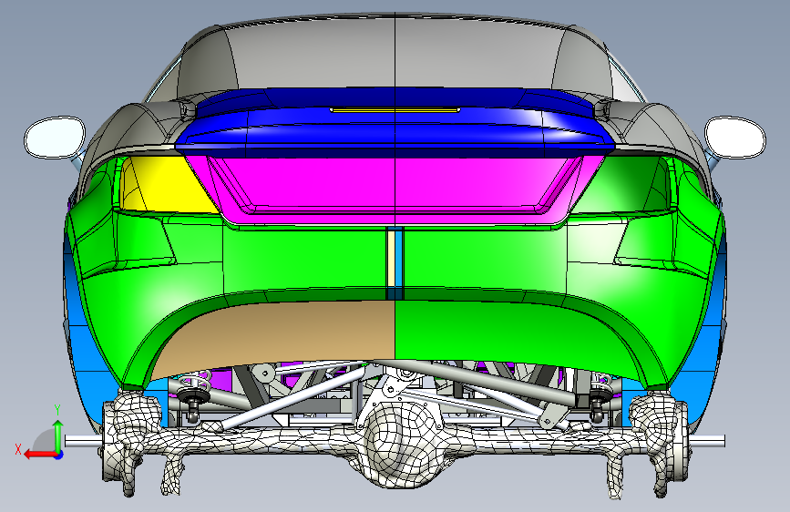Screen dimensions: 790x512
Task: Pick the right axle shaft stub end
Action: click(706, 442)
